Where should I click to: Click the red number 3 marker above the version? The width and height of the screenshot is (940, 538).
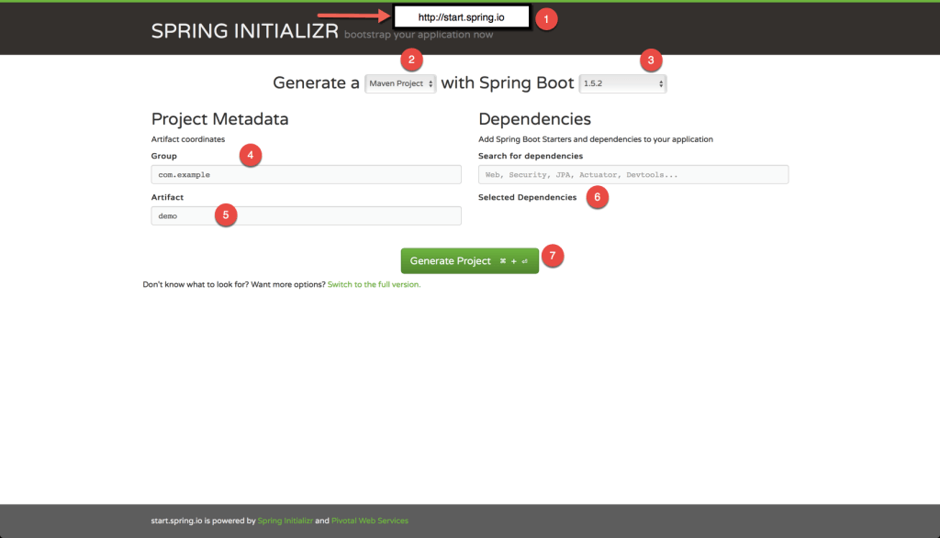pyautogui.click(x=652, y=60)
